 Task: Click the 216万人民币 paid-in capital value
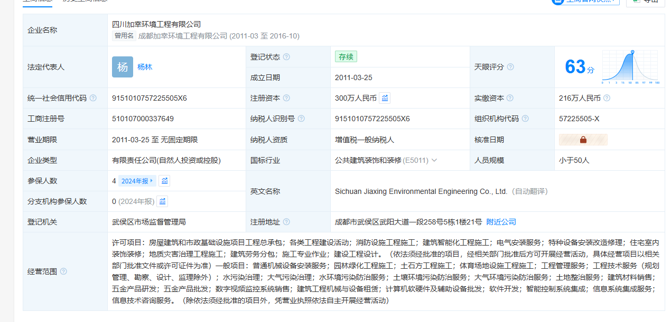pos(580,98)
